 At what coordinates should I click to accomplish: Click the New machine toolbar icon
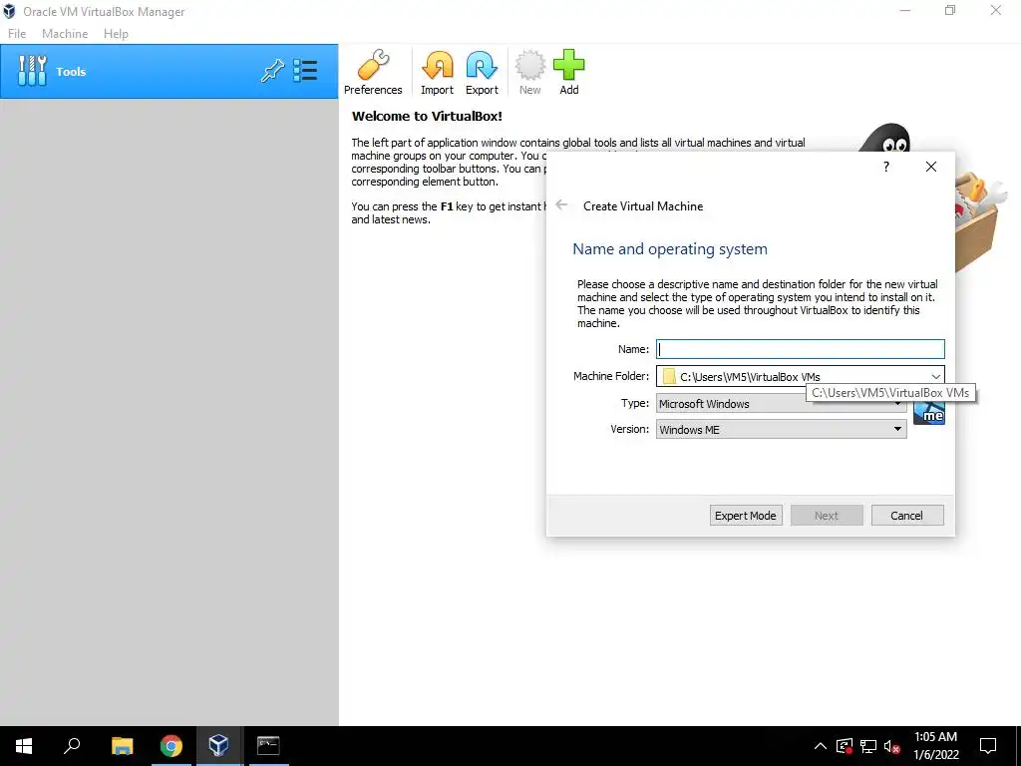[x=529, y=72]
